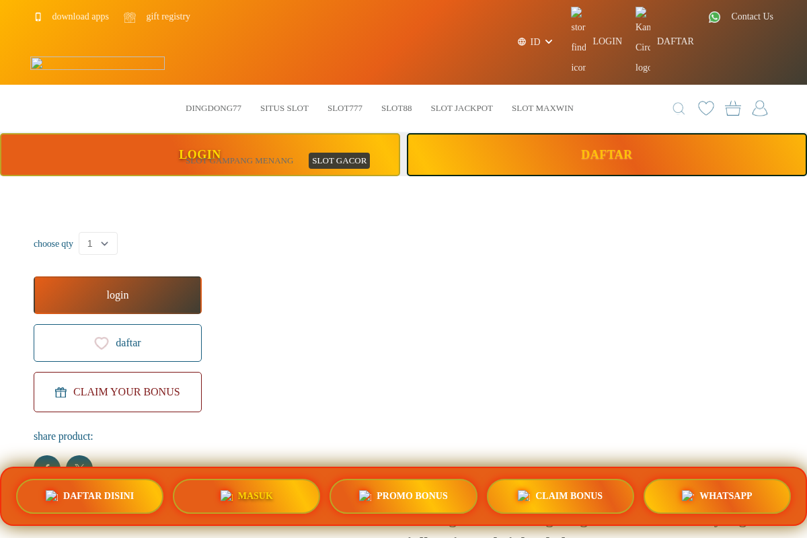Viewport: 807px width, 538px height.
Task: Open the shopping basket icon
Action: 733,108
